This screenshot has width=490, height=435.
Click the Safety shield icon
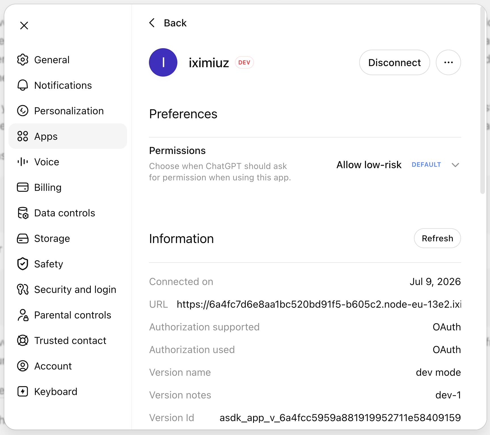coord(23,264)
